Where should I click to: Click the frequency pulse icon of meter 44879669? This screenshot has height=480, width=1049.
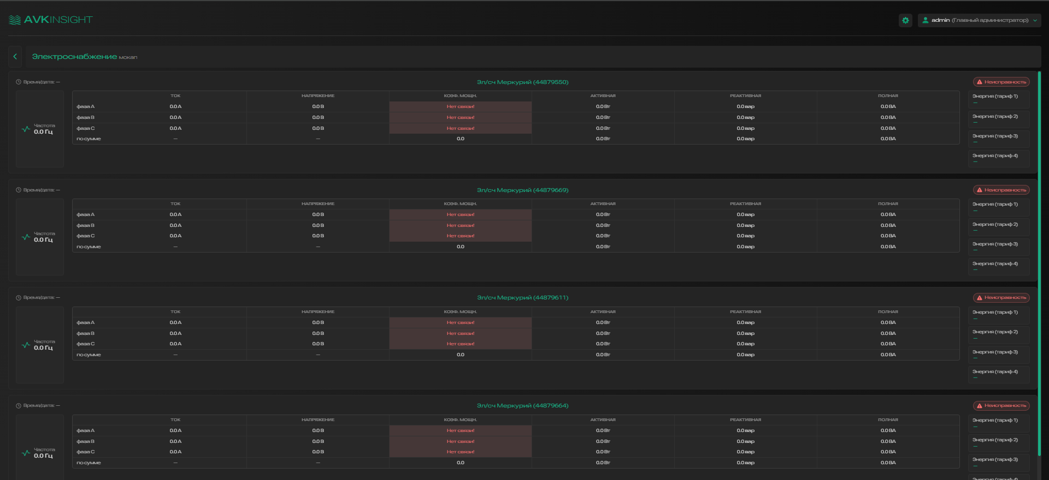pos(26,237)
